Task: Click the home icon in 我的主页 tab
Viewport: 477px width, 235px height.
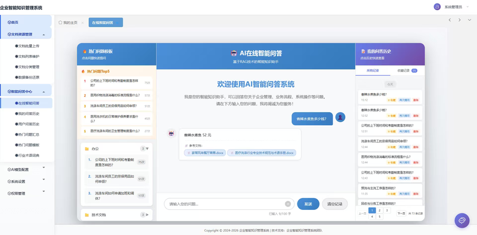Action: (60, 23)
